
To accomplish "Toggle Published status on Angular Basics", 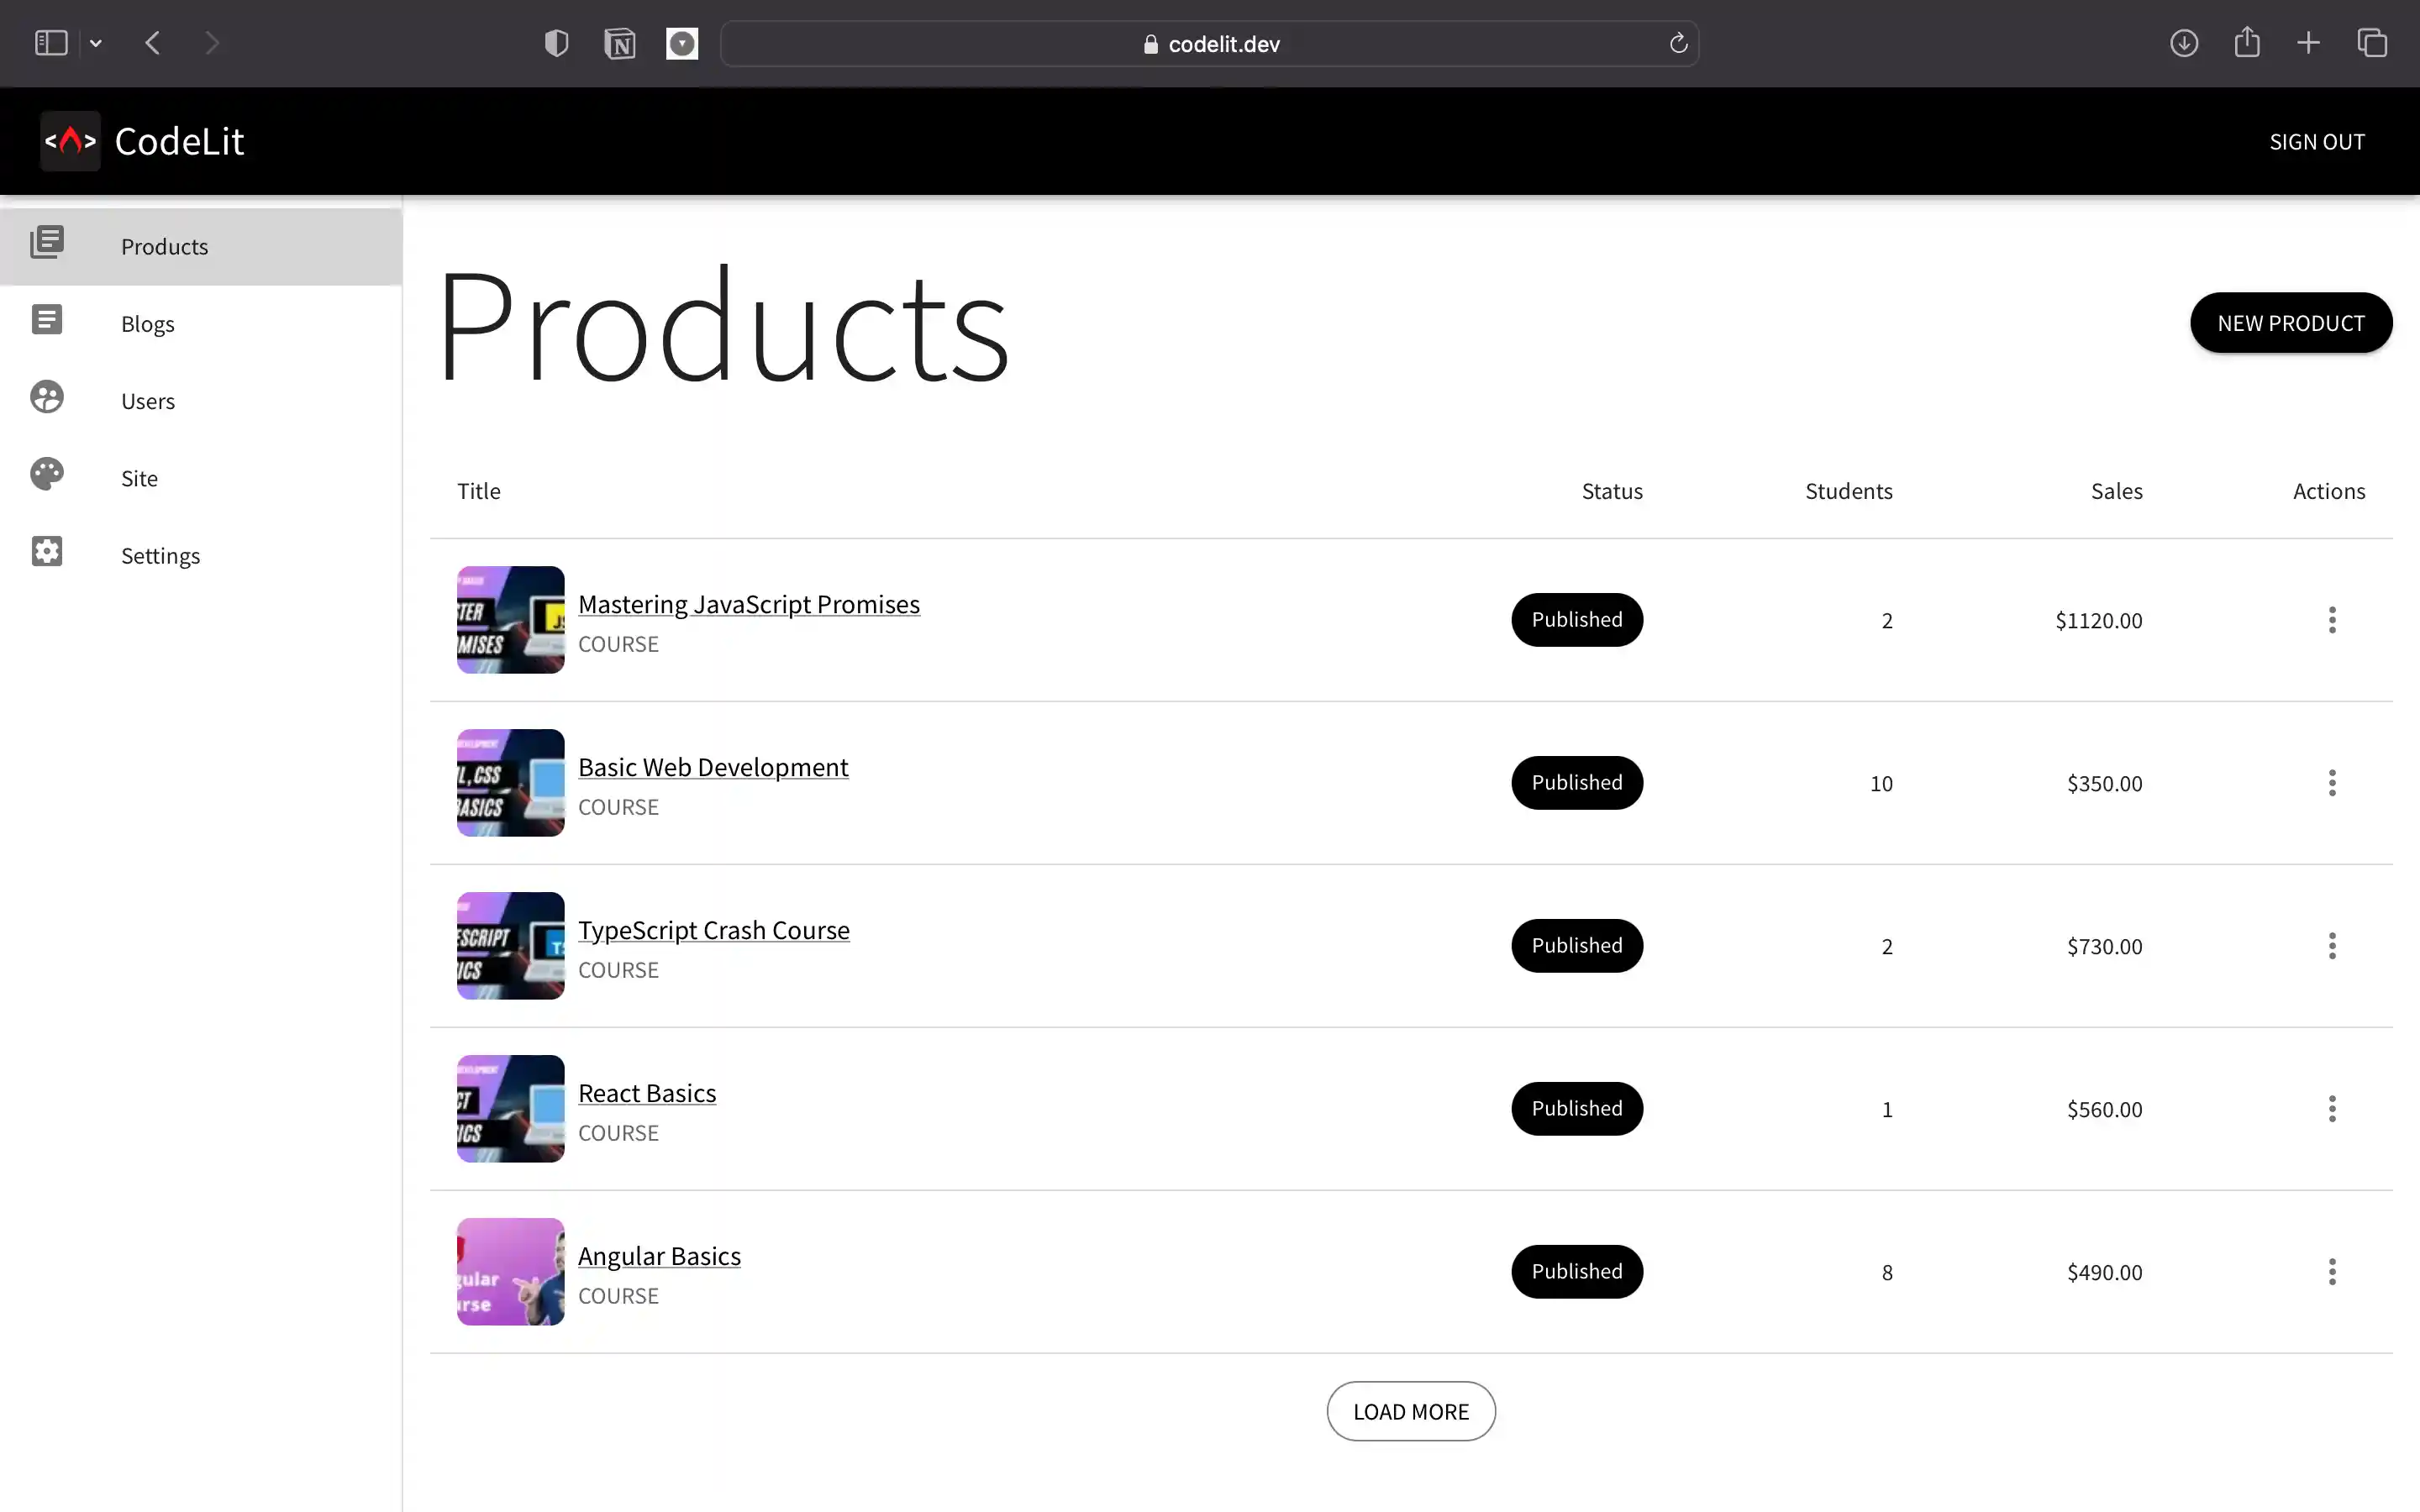I will pos(1576,1271).
